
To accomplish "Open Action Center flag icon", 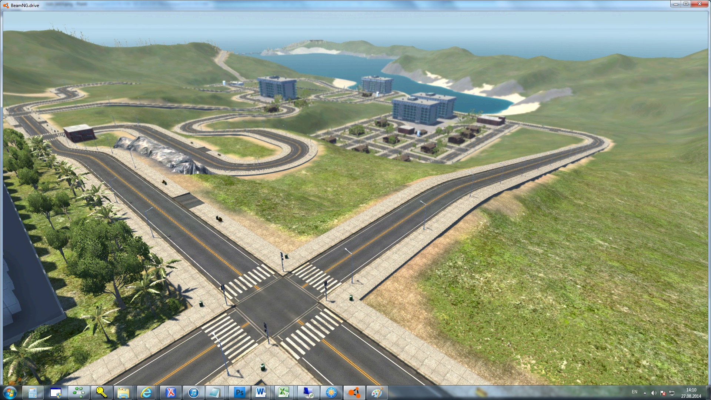I will 663,393.
